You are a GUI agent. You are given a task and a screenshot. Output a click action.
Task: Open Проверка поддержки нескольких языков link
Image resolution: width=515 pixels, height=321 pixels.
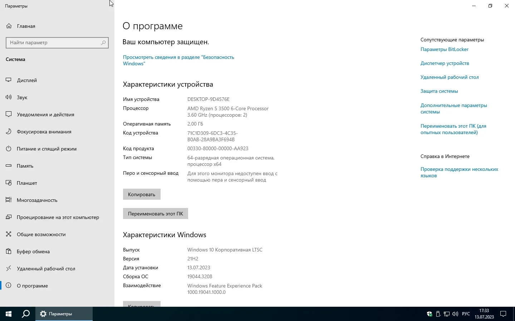coord(459,172)
